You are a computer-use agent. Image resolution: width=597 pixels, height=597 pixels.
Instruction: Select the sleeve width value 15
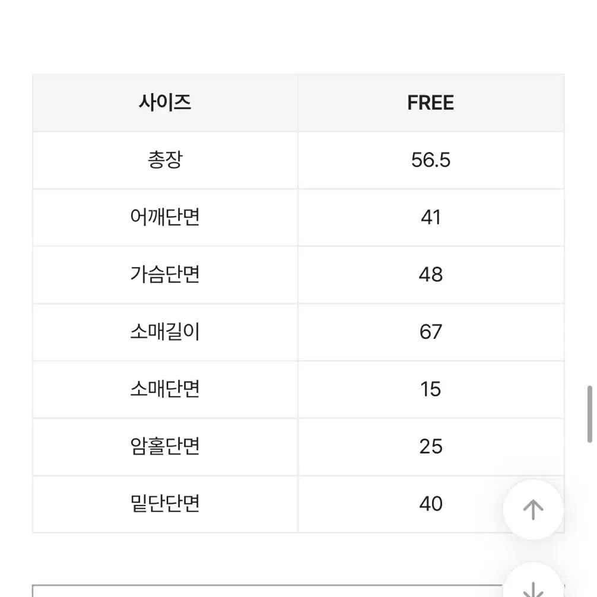coord(431,389)
